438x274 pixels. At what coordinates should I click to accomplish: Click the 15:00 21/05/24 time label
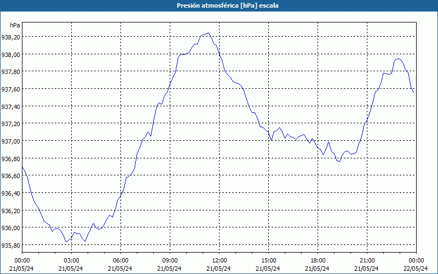click(268, 265)
